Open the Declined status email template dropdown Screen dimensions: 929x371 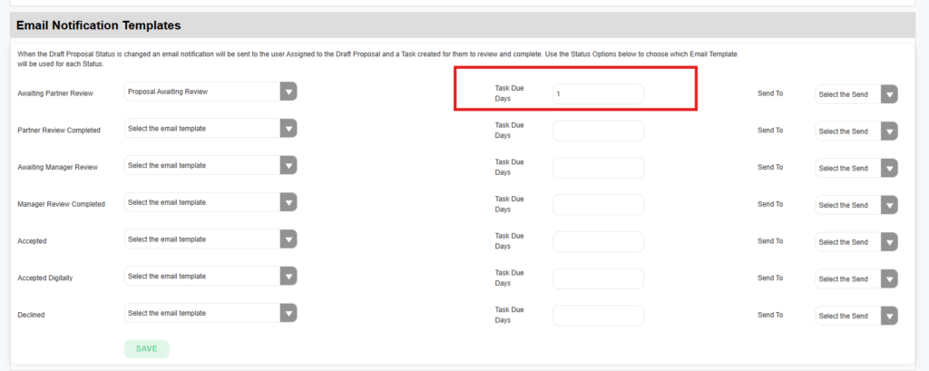(x=210, y=313)
